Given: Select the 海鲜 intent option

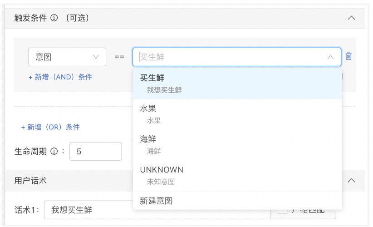Looking at the screenshot, I should point(237,145).
